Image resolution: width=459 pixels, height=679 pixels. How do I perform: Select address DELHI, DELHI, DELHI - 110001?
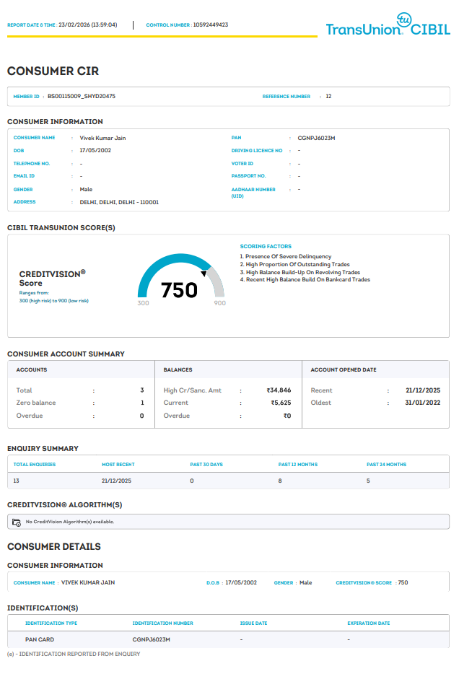pyautogui.click(x=119, y=202)
